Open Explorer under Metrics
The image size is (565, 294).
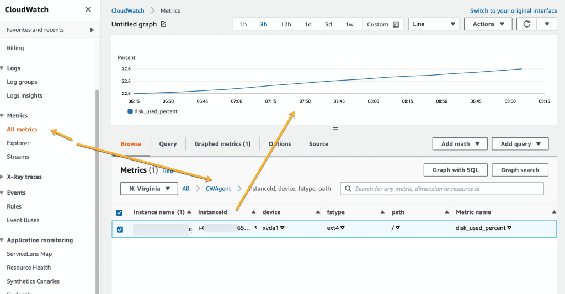click(18, 143)
